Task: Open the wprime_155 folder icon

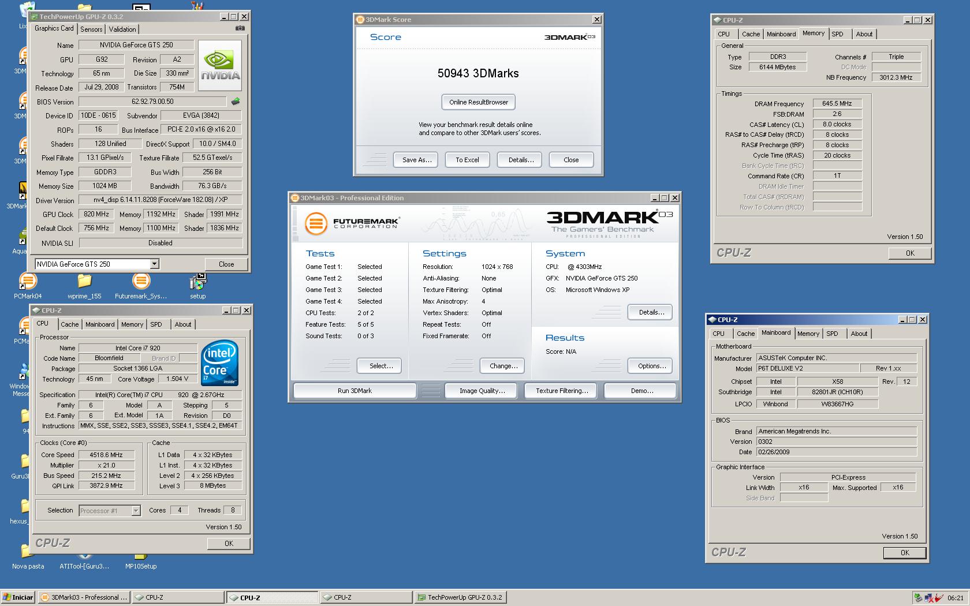Action: point(84,286)
